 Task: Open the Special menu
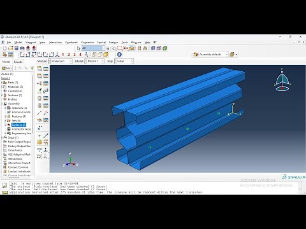point(101,43)
